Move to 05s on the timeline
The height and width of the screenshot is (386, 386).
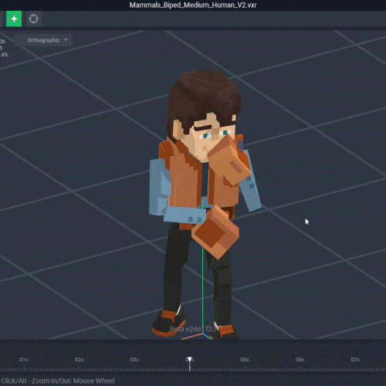pos(245,360)
